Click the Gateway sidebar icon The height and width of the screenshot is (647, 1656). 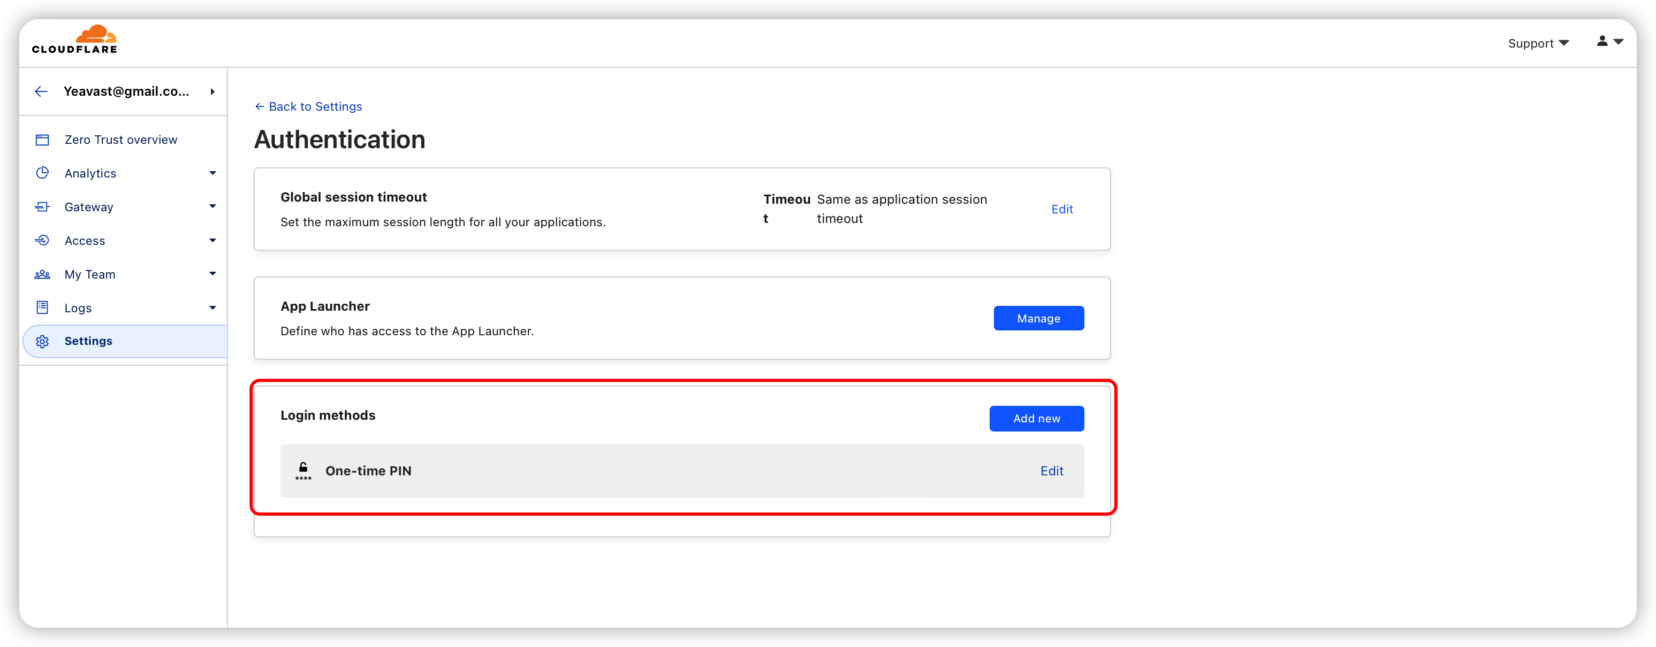(42, 207)
